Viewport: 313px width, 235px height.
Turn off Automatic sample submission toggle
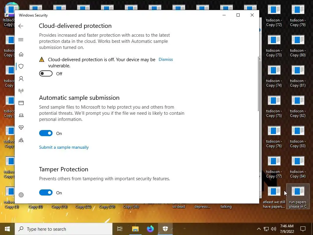[46, 133]
